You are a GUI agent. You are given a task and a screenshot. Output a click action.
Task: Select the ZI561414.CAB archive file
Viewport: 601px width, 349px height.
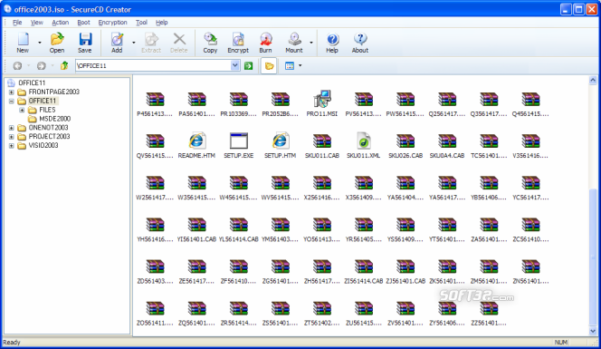364,271
